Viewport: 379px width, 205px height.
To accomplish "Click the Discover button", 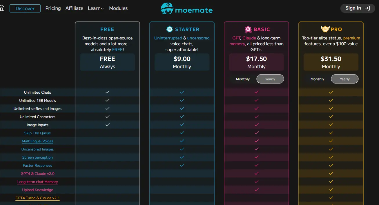I will pos(25,8).
